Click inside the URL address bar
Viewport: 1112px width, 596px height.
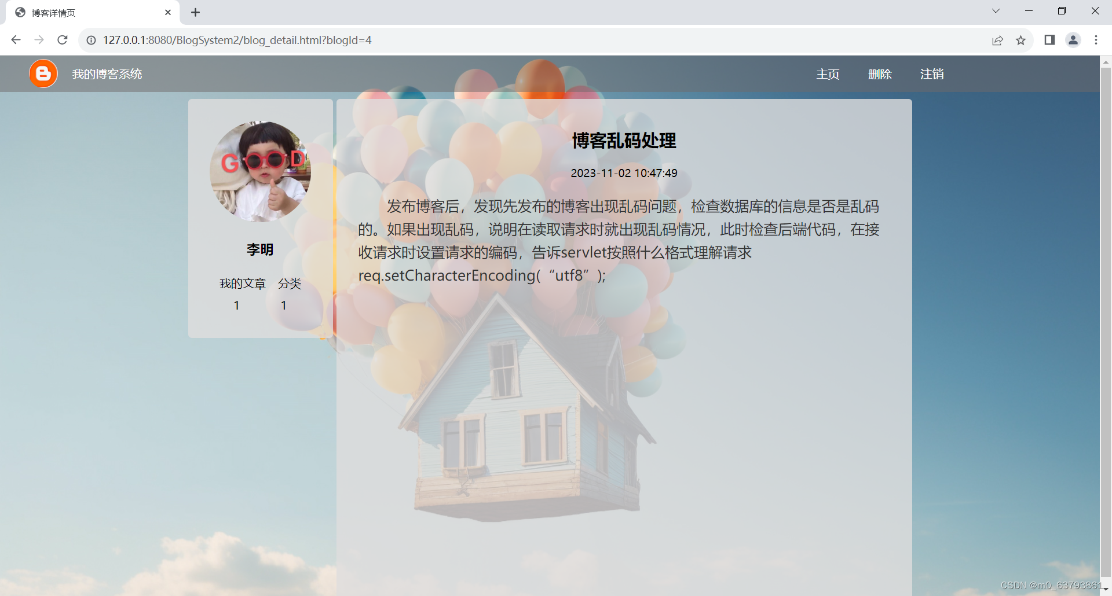point(348,40)
